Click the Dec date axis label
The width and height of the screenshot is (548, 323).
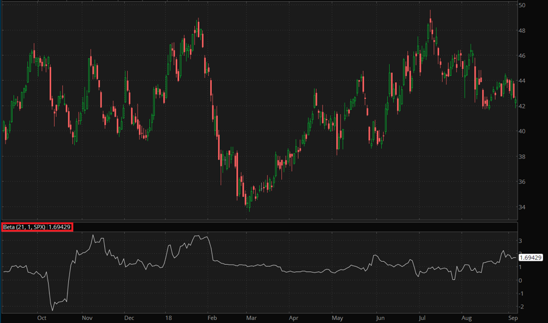click(128, 318)
